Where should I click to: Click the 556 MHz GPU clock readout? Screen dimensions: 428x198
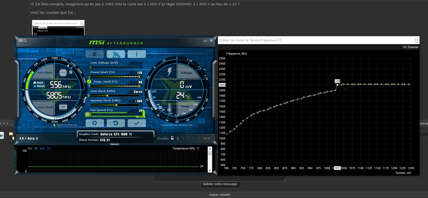pos(60,85)
